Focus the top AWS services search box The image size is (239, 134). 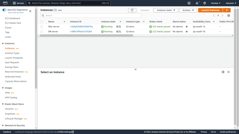(x=68, y=3)
